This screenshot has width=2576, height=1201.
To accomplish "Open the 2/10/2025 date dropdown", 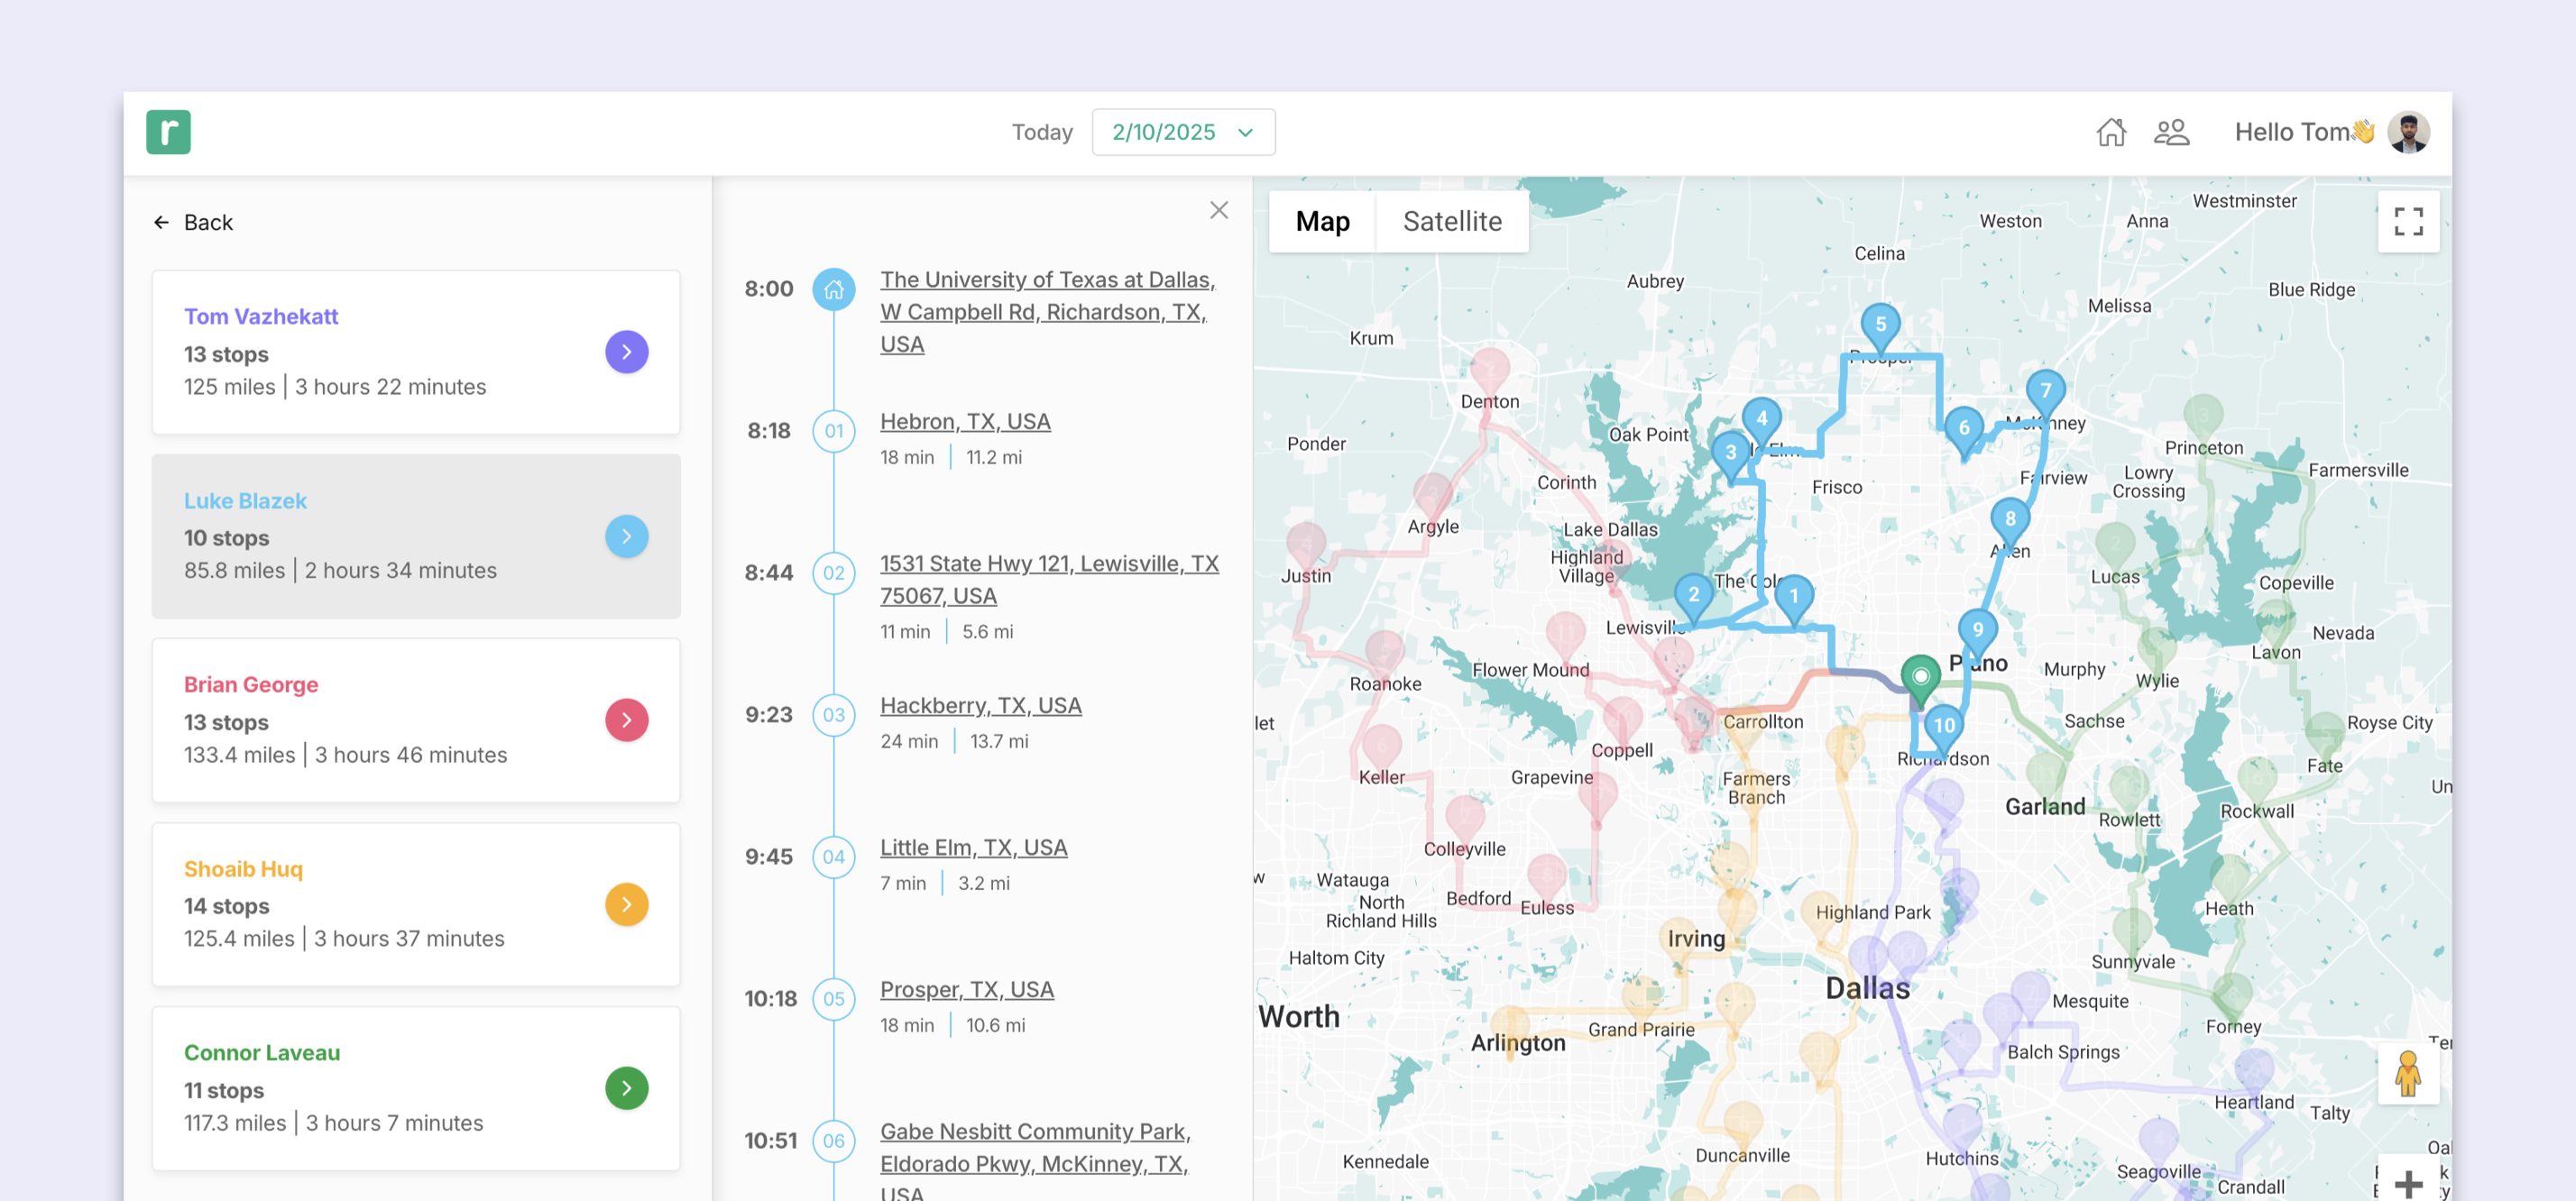I will pos(1183,132).
